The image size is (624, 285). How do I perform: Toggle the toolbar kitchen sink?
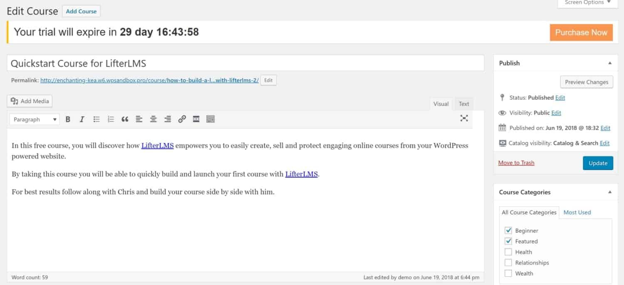click(x=210, y=119)
